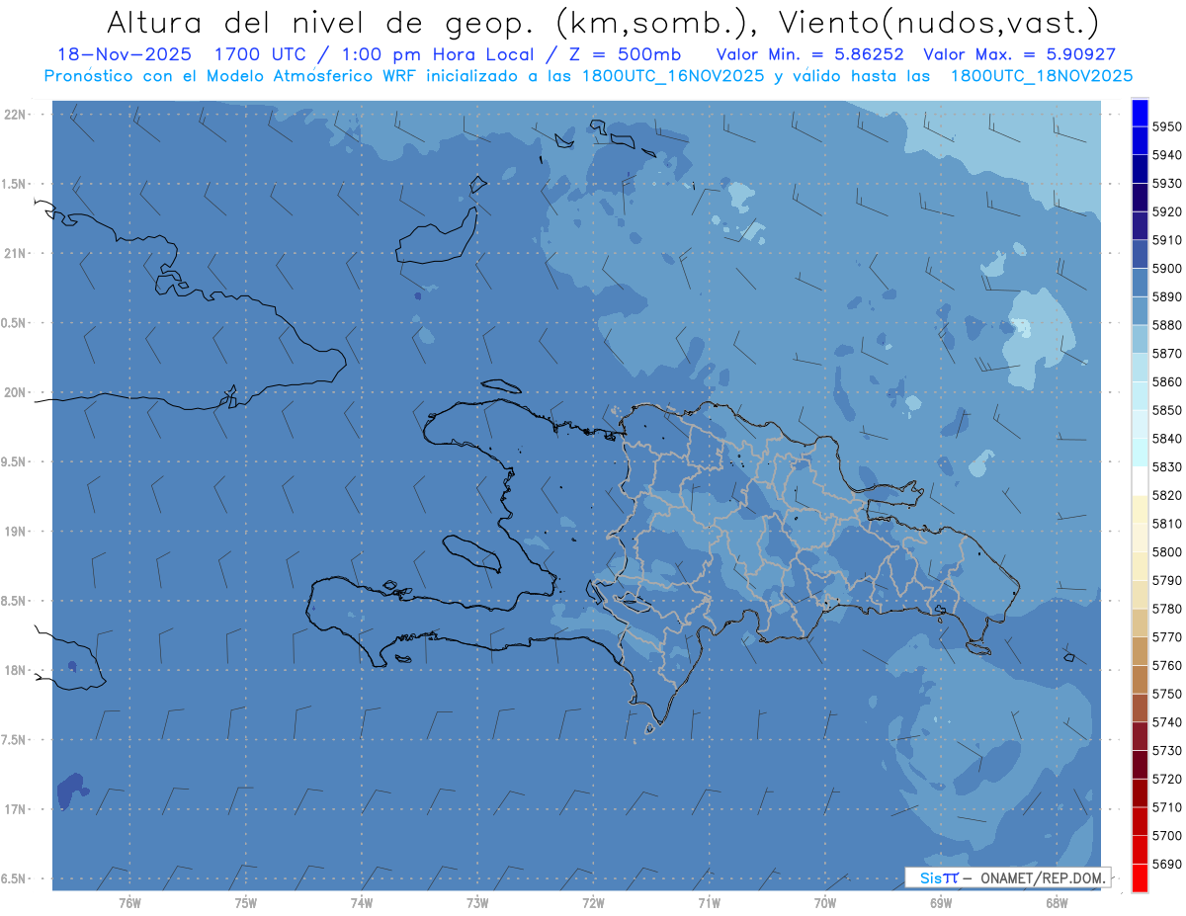Click the '9.5N' latitude label
Screen dimensions: 1186x916
point(15,462)
